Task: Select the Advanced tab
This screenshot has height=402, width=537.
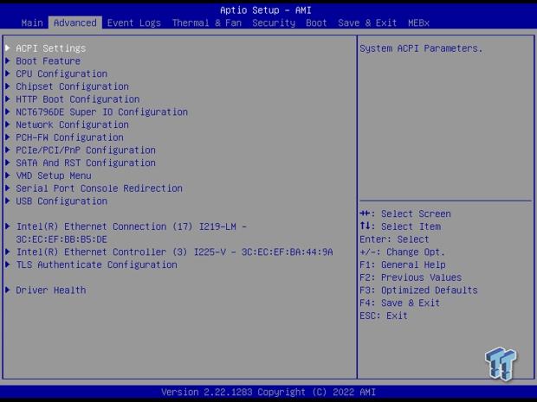Action: pos(75,22)
